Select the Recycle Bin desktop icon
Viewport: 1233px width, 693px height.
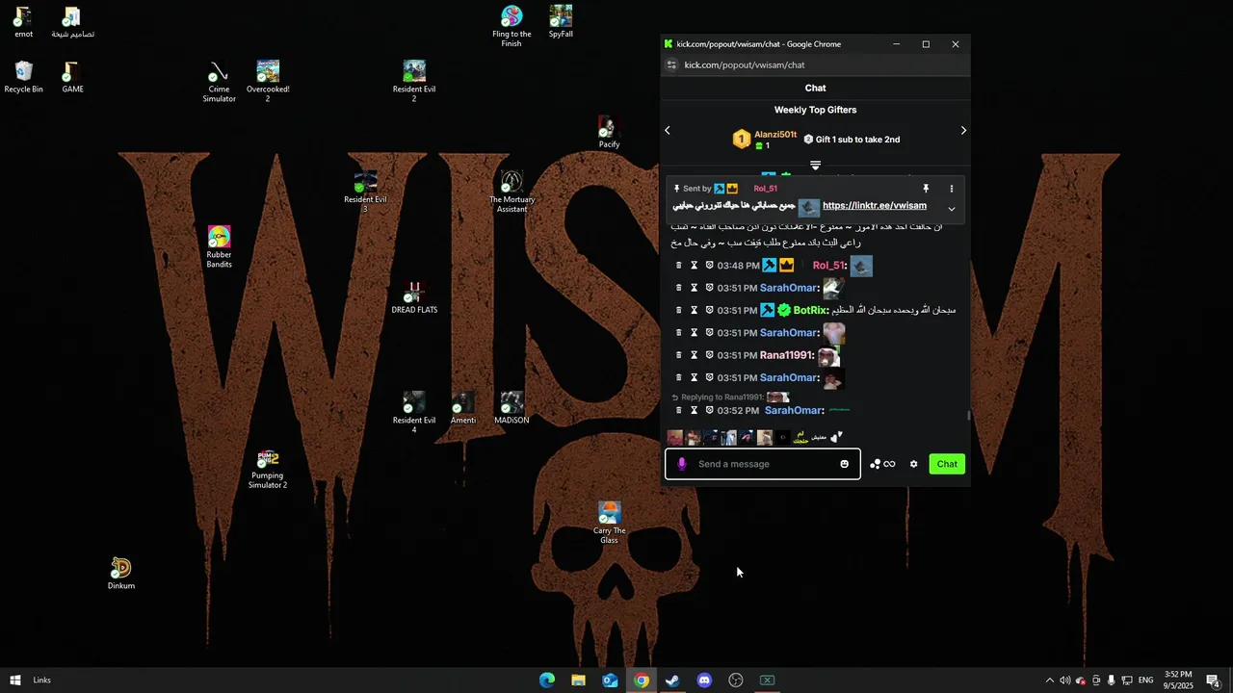[24, 77]
